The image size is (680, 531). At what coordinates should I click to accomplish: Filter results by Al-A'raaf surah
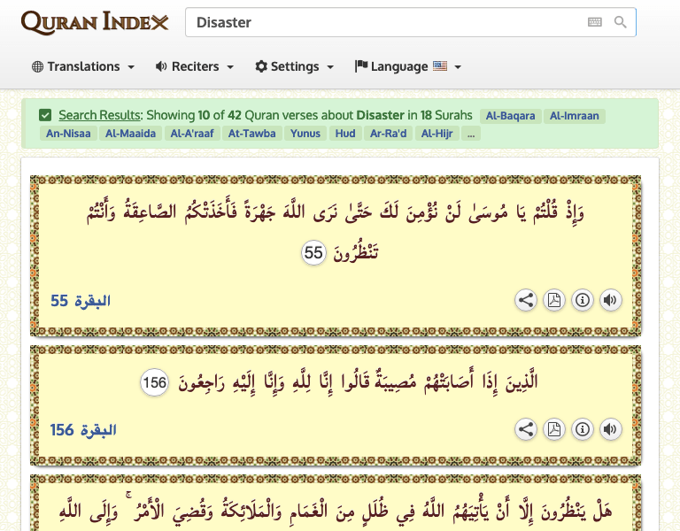pos(192,133)
